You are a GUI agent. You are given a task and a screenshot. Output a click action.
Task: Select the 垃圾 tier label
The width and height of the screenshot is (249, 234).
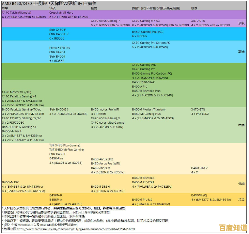pos(241,200)
